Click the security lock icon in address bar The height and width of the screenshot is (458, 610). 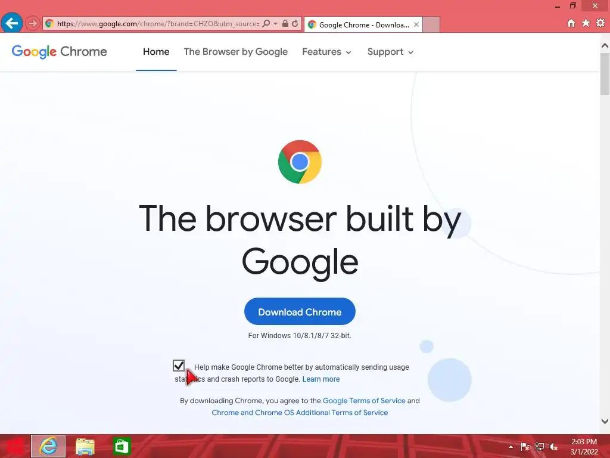285,23
